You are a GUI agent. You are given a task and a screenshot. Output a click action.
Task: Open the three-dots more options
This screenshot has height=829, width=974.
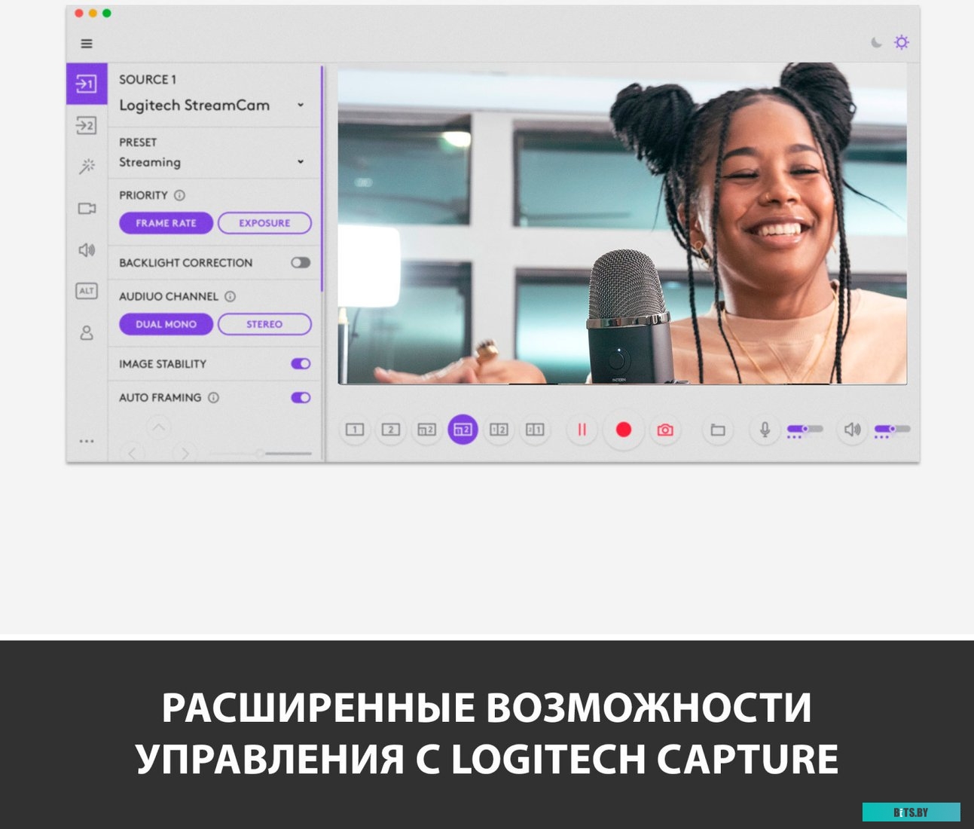pyautogui.click(x=87, y=441)
